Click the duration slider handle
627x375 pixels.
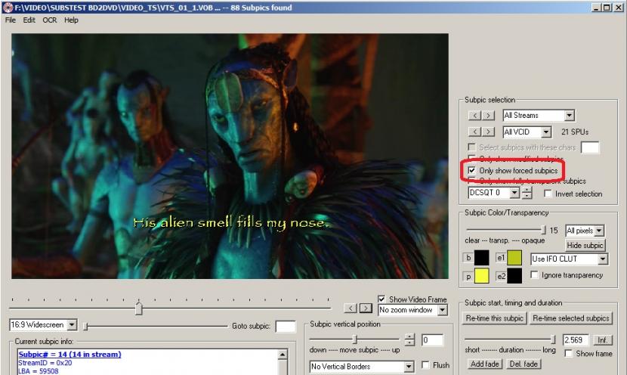click(554, 339)
